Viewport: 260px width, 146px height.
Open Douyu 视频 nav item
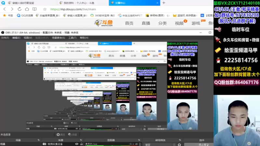tap(179, 23)
